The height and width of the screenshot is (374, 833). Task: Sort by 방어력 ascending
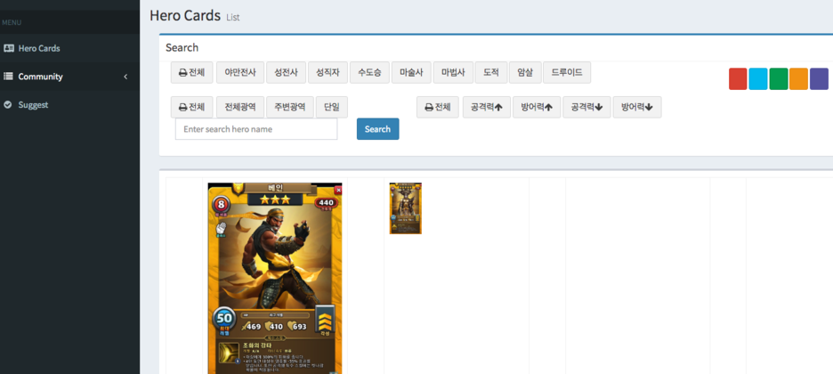point(537,107)
